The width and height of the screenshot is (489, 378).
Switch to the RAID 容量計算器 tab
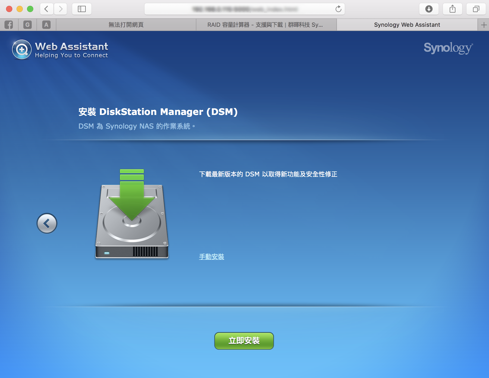[265, 25]
